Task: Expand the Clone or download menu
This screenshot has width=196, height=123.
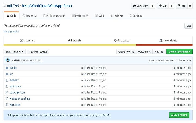Action: tap(179, 52)
